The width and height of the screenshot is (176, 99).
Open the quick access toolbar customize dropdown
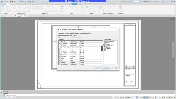point(29,1)
